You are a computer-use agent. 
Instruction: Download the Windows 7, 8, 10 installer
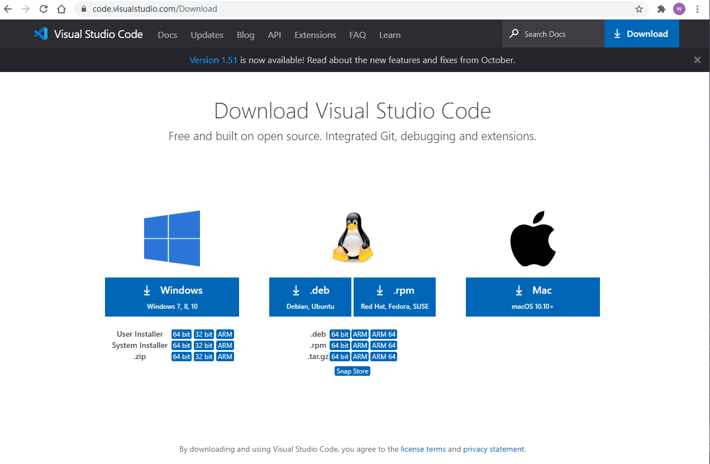[x=172, y=297]
